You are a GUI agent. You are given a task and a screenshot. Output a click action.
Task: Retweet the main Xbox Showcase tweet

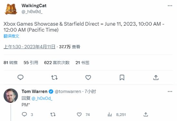pyautogui.click(x=54, y=78)
